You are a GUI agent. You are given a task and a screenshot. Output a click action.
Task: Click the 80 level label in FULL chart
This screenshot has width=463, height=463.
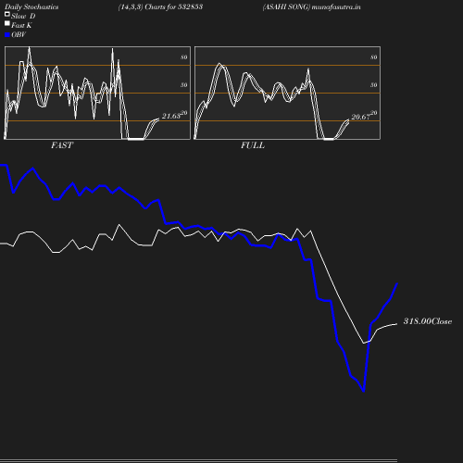click(x=374, y=57)
